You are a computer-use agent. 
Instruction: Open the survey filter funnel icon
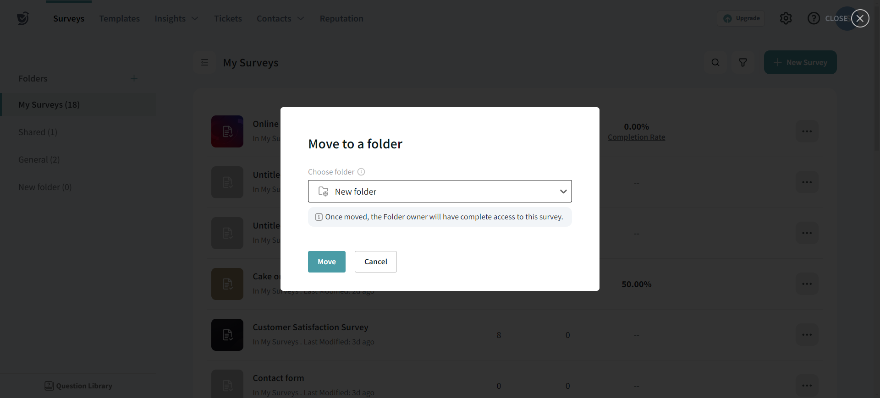(x=742, y=63)
